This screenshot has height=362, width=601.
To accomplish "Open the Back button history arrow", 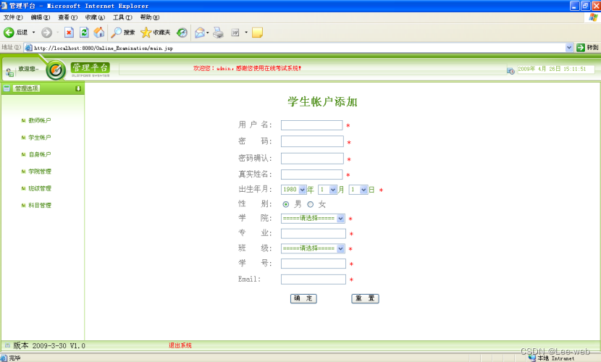I will [34, 33].
